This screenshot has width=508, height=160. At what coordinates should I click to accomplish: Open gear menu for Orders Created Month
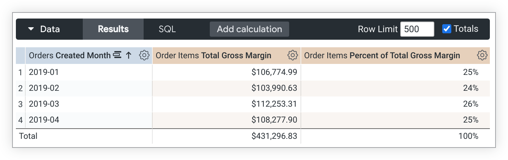coord(144,56)
